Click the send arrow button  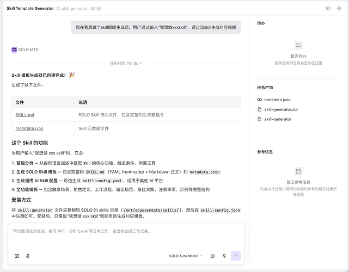(x=236, y=256)
